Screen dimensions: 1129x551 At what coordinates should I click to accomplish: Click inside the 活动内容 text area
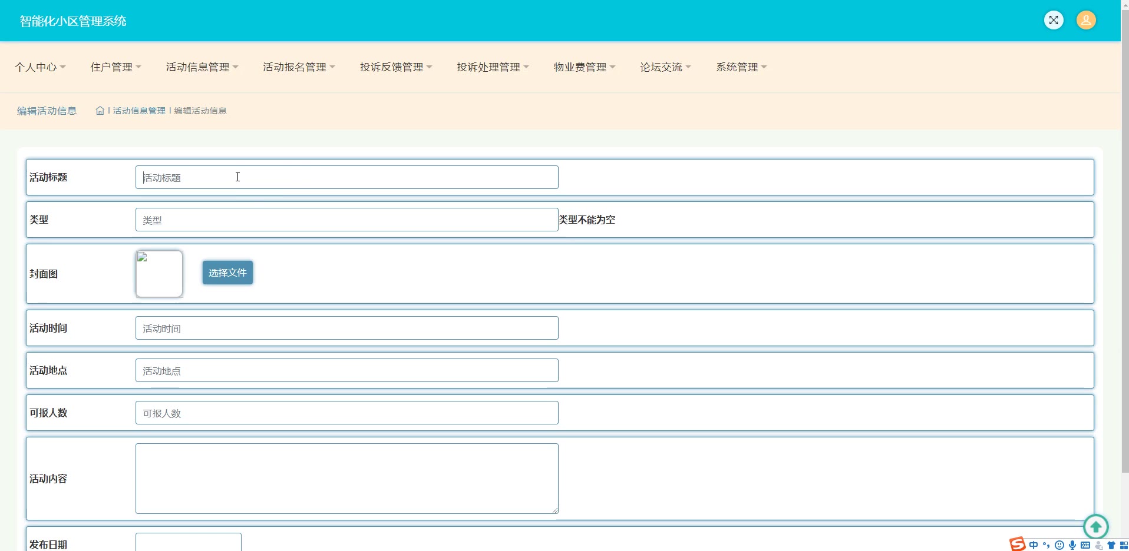tap(346, 479)
